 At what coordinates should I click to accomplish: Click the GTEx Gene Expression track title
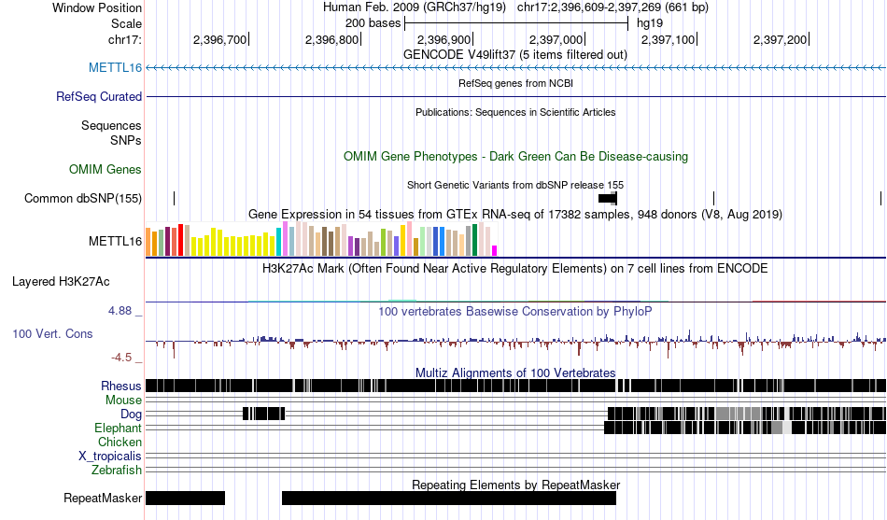(515, 215)
